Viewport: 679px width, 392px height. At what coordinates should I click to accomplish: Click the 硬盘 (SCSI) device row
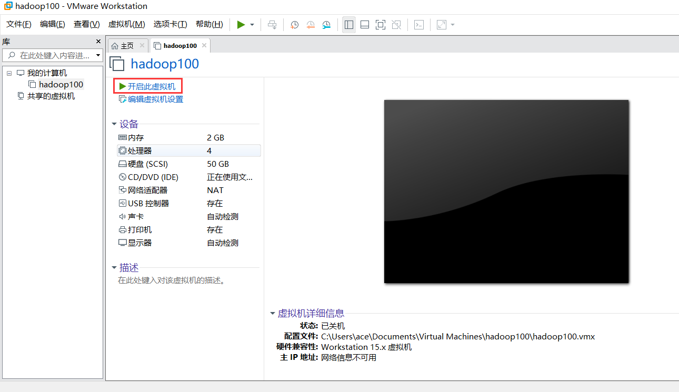pos(189,164)
